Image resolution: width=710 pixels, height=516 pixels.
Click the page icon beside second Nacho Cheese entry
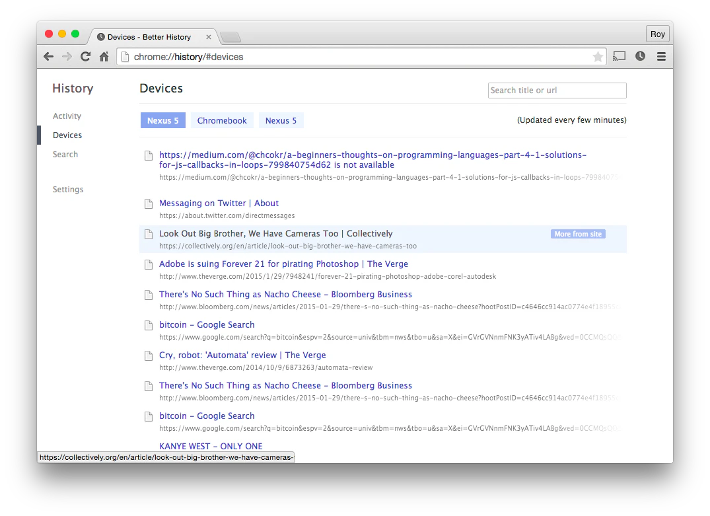149,386
